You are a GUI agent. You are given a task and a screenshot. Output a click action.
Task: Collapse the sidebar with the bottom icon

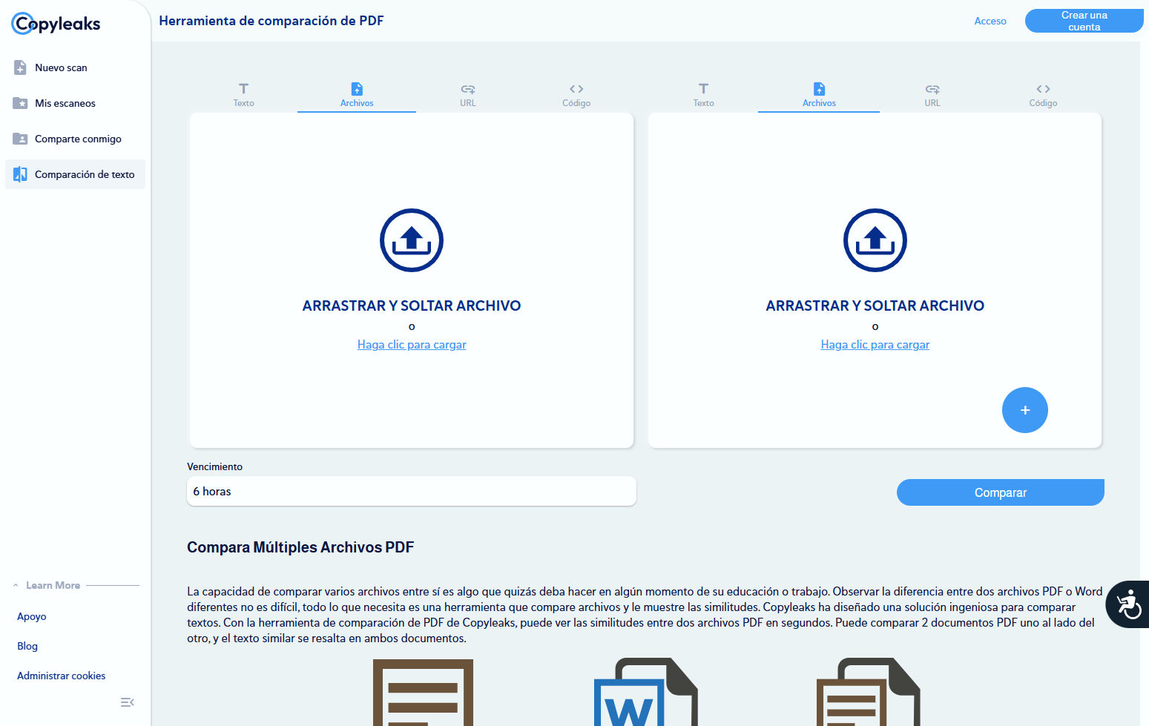point(127,702)
